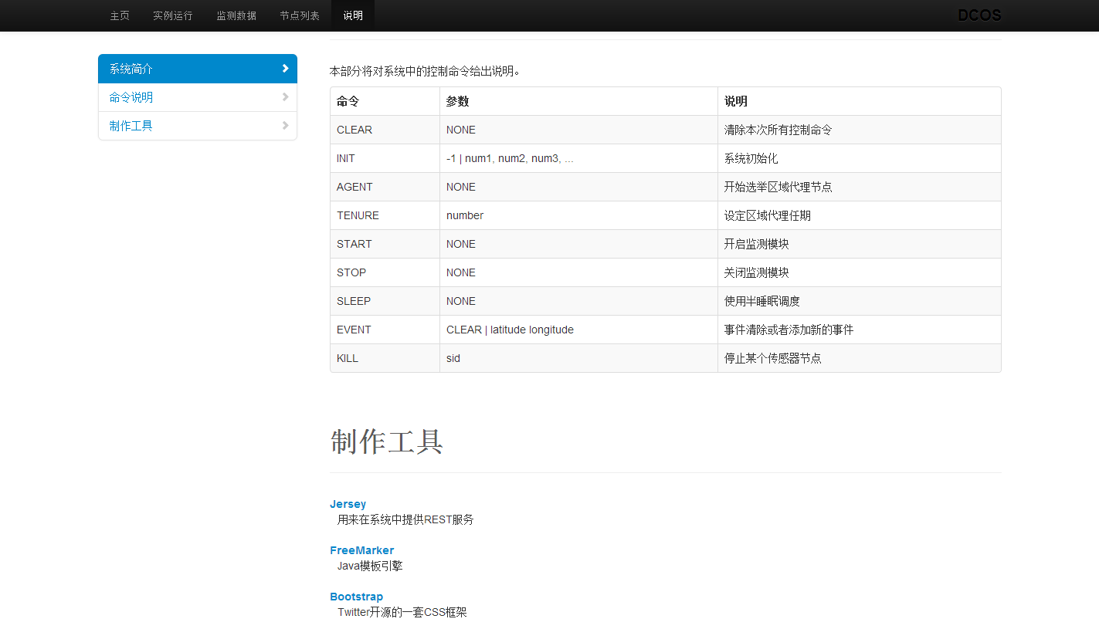Click the '-1 | num1, num2, num3, ...' parameter
The image size is (1099, 629).
(x=578, y=158)
